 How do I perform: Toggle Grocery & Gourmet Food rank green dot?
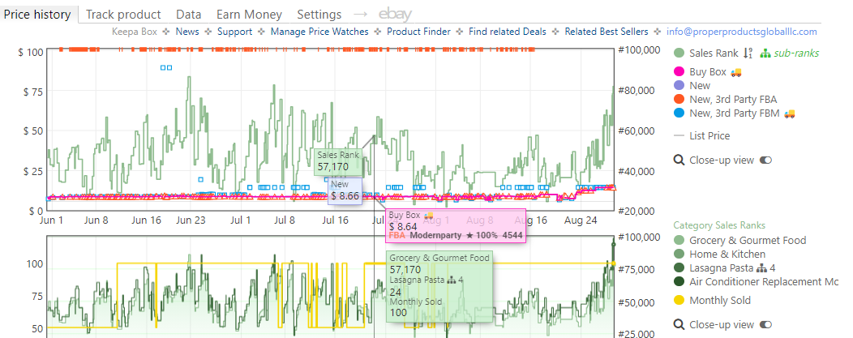(x=679, y=240)
